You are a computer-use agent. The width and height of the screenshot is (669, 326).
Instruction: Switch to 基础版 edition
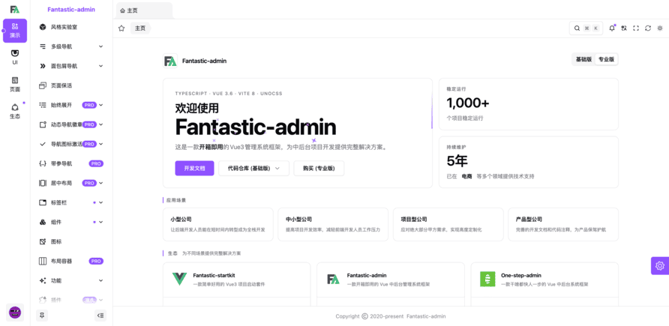pyautogui.click(x=583, y=59)
